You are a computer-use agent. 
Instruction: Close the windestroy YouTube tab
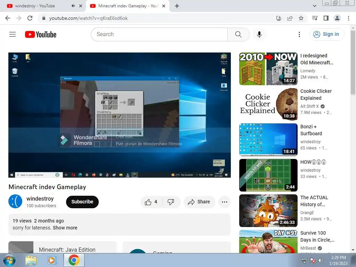pos(81,6)
